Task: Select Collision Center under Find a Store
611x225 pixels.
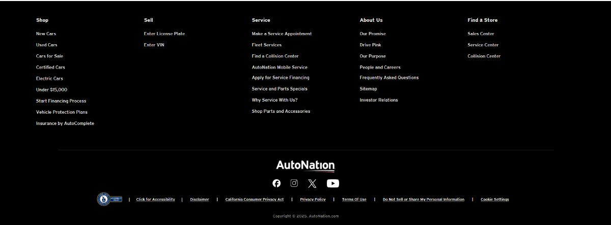Action: 484,56
